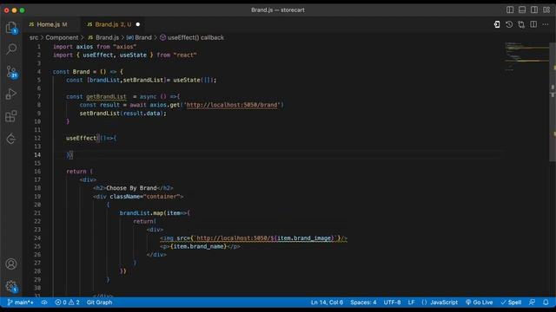Click the useEffect call on line 12

click(81, 138)
